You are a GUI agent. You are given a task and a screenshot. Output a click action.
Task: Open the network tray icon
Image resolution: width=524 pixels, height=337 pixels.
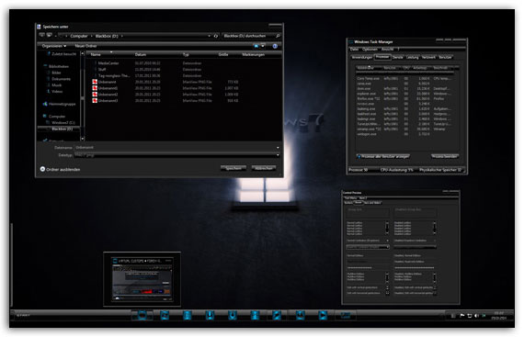tap(470, 315)
